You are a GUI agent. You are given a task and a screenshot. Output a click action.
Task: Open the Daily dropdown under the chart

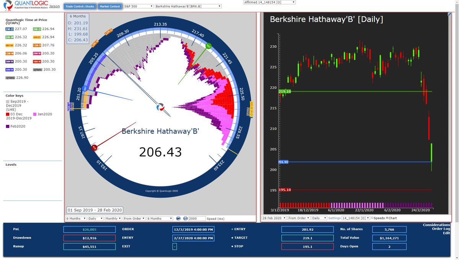point(319,218)
